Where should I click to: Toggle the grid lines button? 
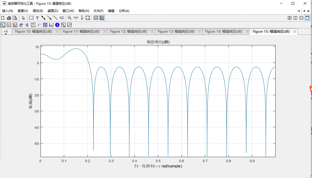click(102, 18)
